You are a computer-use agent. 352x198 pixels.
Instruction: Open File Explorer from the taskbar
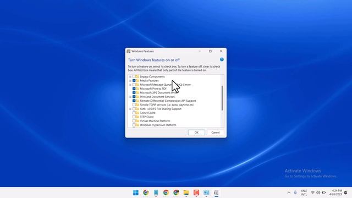click(x=186, y=193)
